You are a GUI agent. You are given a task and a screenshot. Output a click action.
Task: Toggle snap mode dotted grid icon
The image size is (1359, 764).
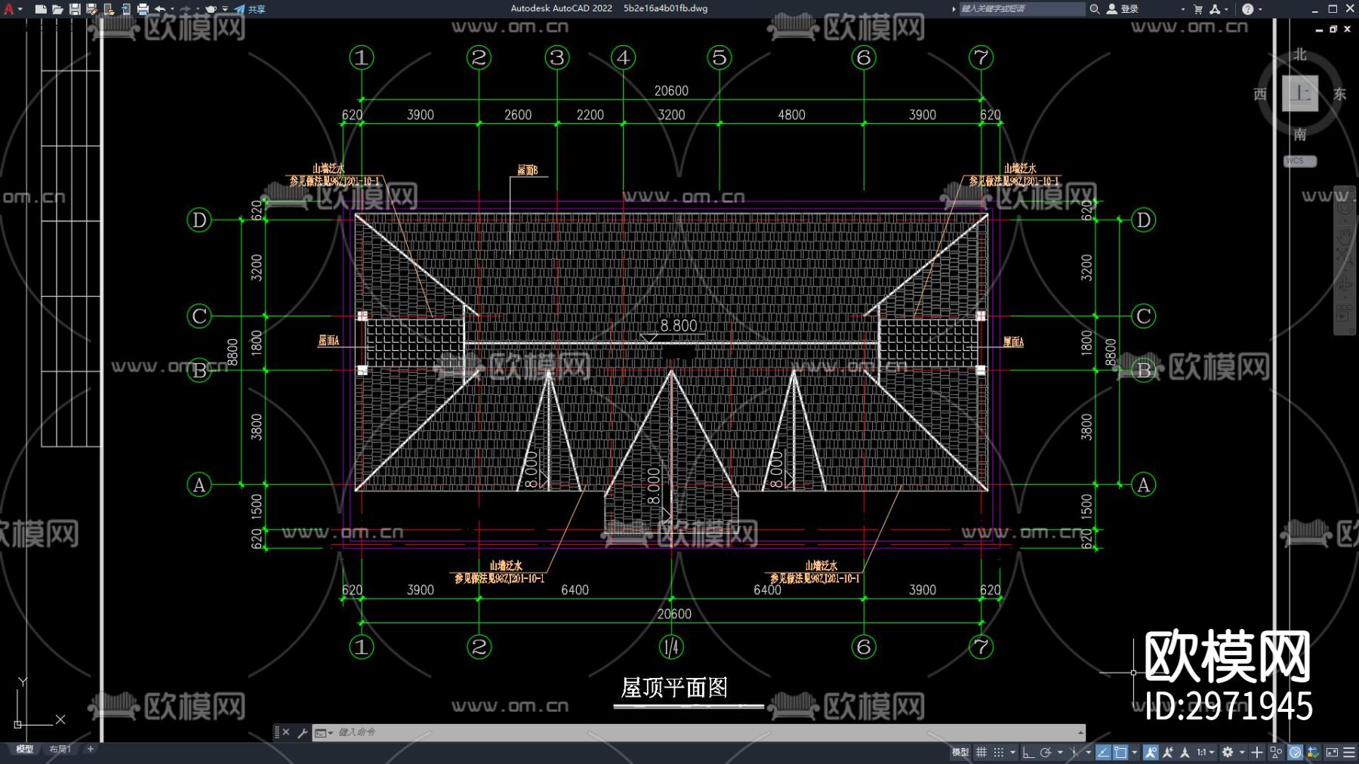point(998,752)
